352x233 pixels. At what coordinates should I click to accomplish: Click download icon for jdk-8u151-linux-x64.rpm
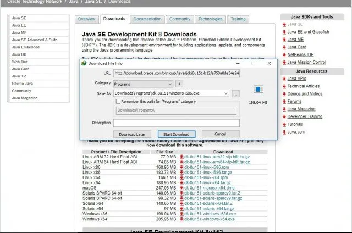pyautogui.click(x=182, y=177)
